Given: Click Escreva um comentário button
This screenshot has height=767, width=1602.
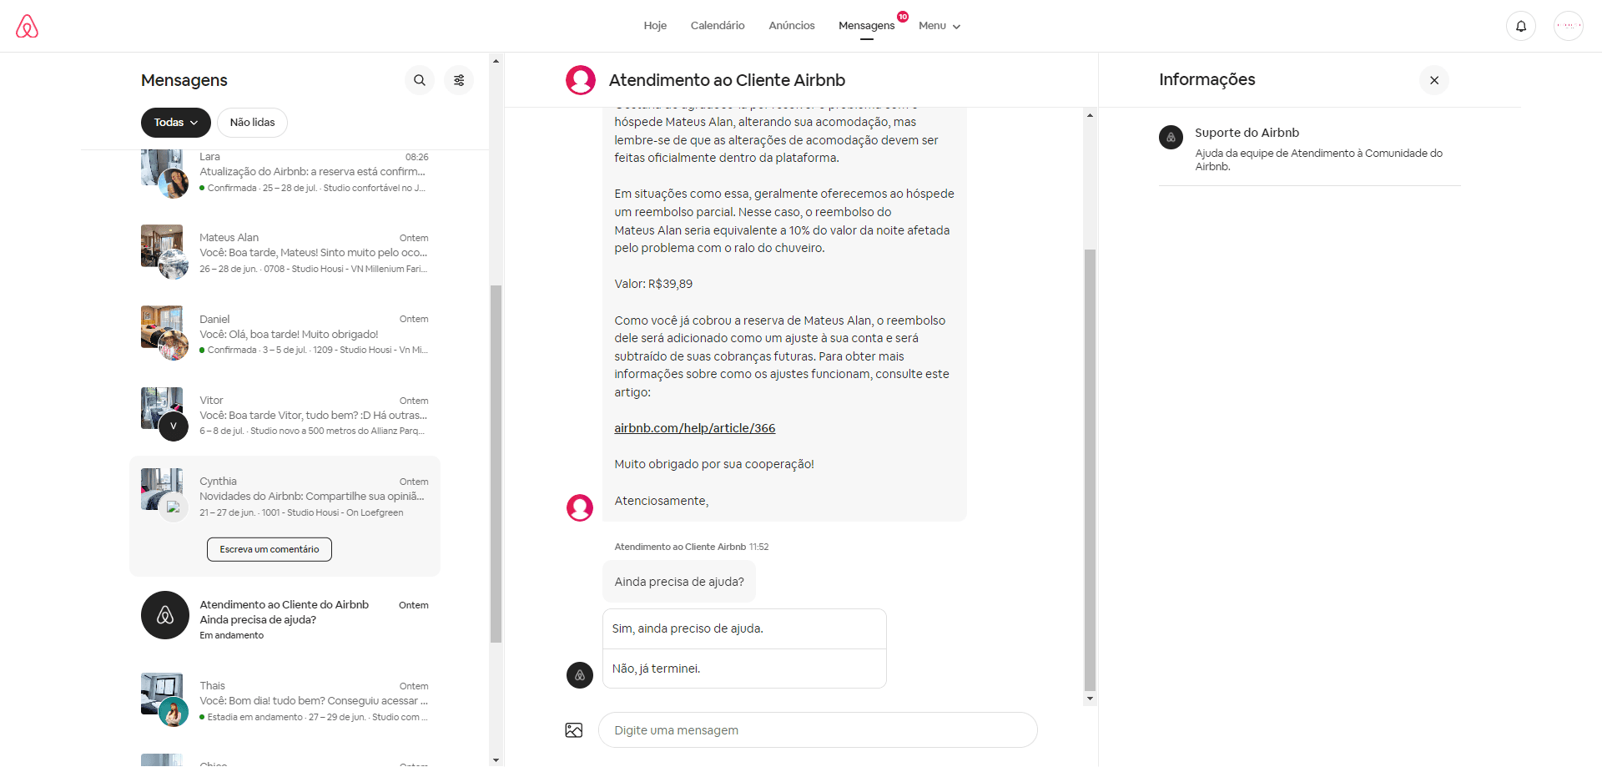Looking at the screenshot, I should click(270, 549).
